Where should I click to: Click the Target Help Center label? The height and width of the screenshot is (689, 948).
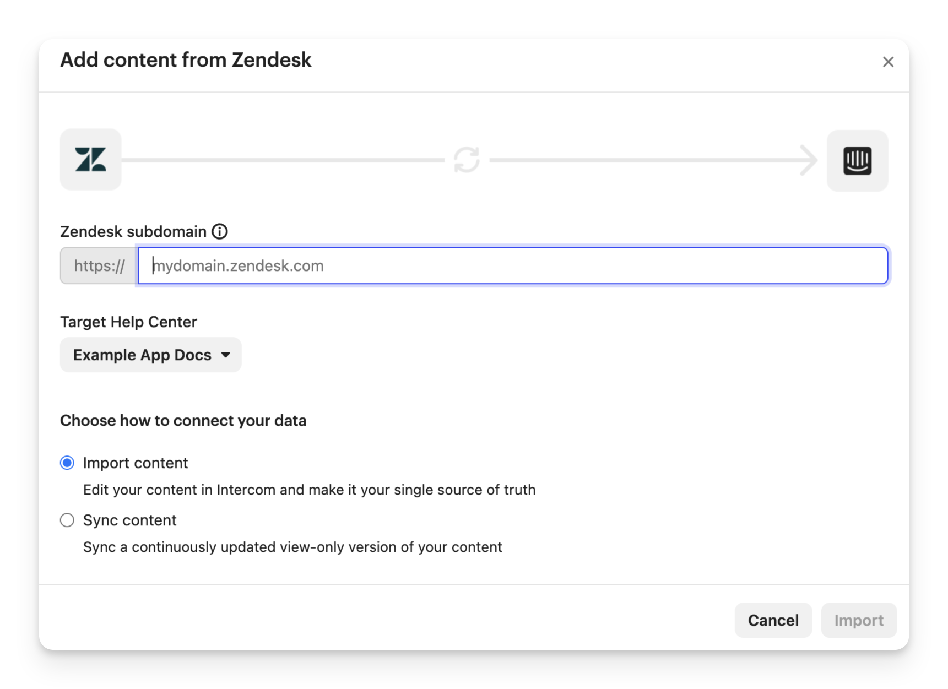[128, 322]
